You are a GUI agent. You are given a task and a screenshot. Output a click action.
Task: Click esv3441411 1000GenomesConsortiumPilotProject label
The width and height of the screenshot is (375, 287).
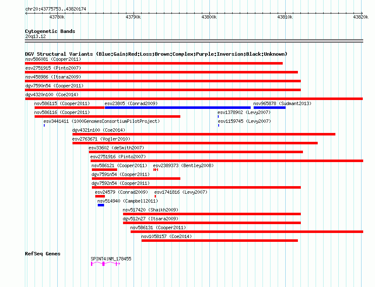coord(102,121)
